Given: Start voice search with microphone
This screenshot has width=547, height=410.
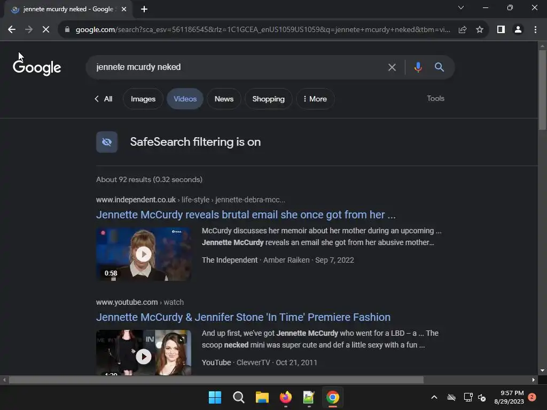Looking at the screenshot, I should (418, 67).
